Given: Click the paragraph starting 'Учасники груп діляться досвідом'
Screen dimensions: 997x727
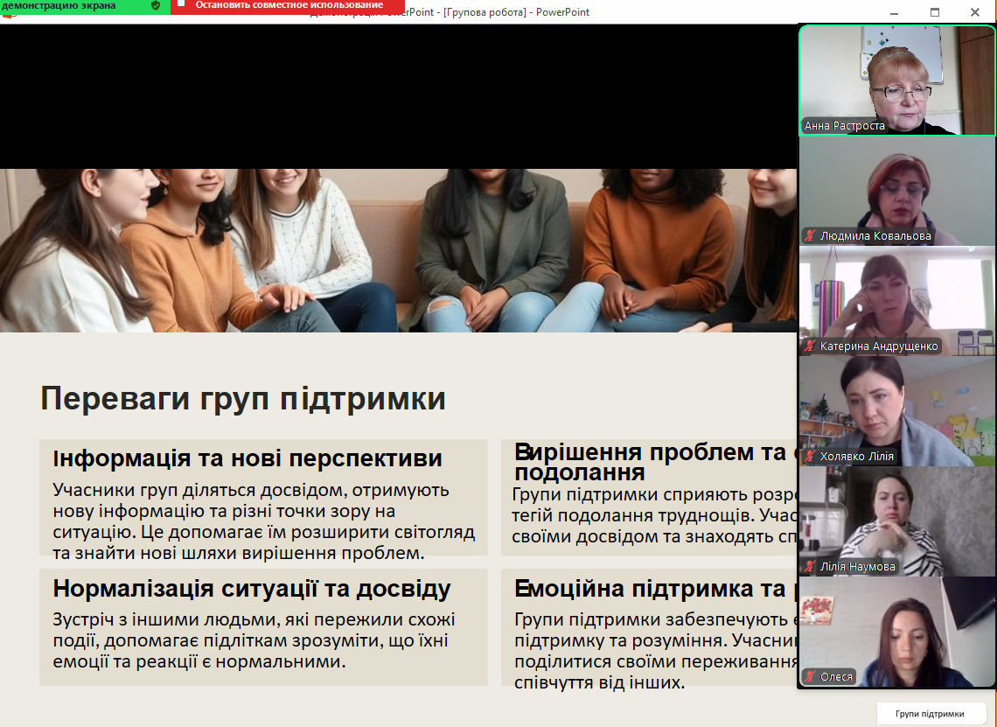Looking at the screenshot, I should pos(264,521).
